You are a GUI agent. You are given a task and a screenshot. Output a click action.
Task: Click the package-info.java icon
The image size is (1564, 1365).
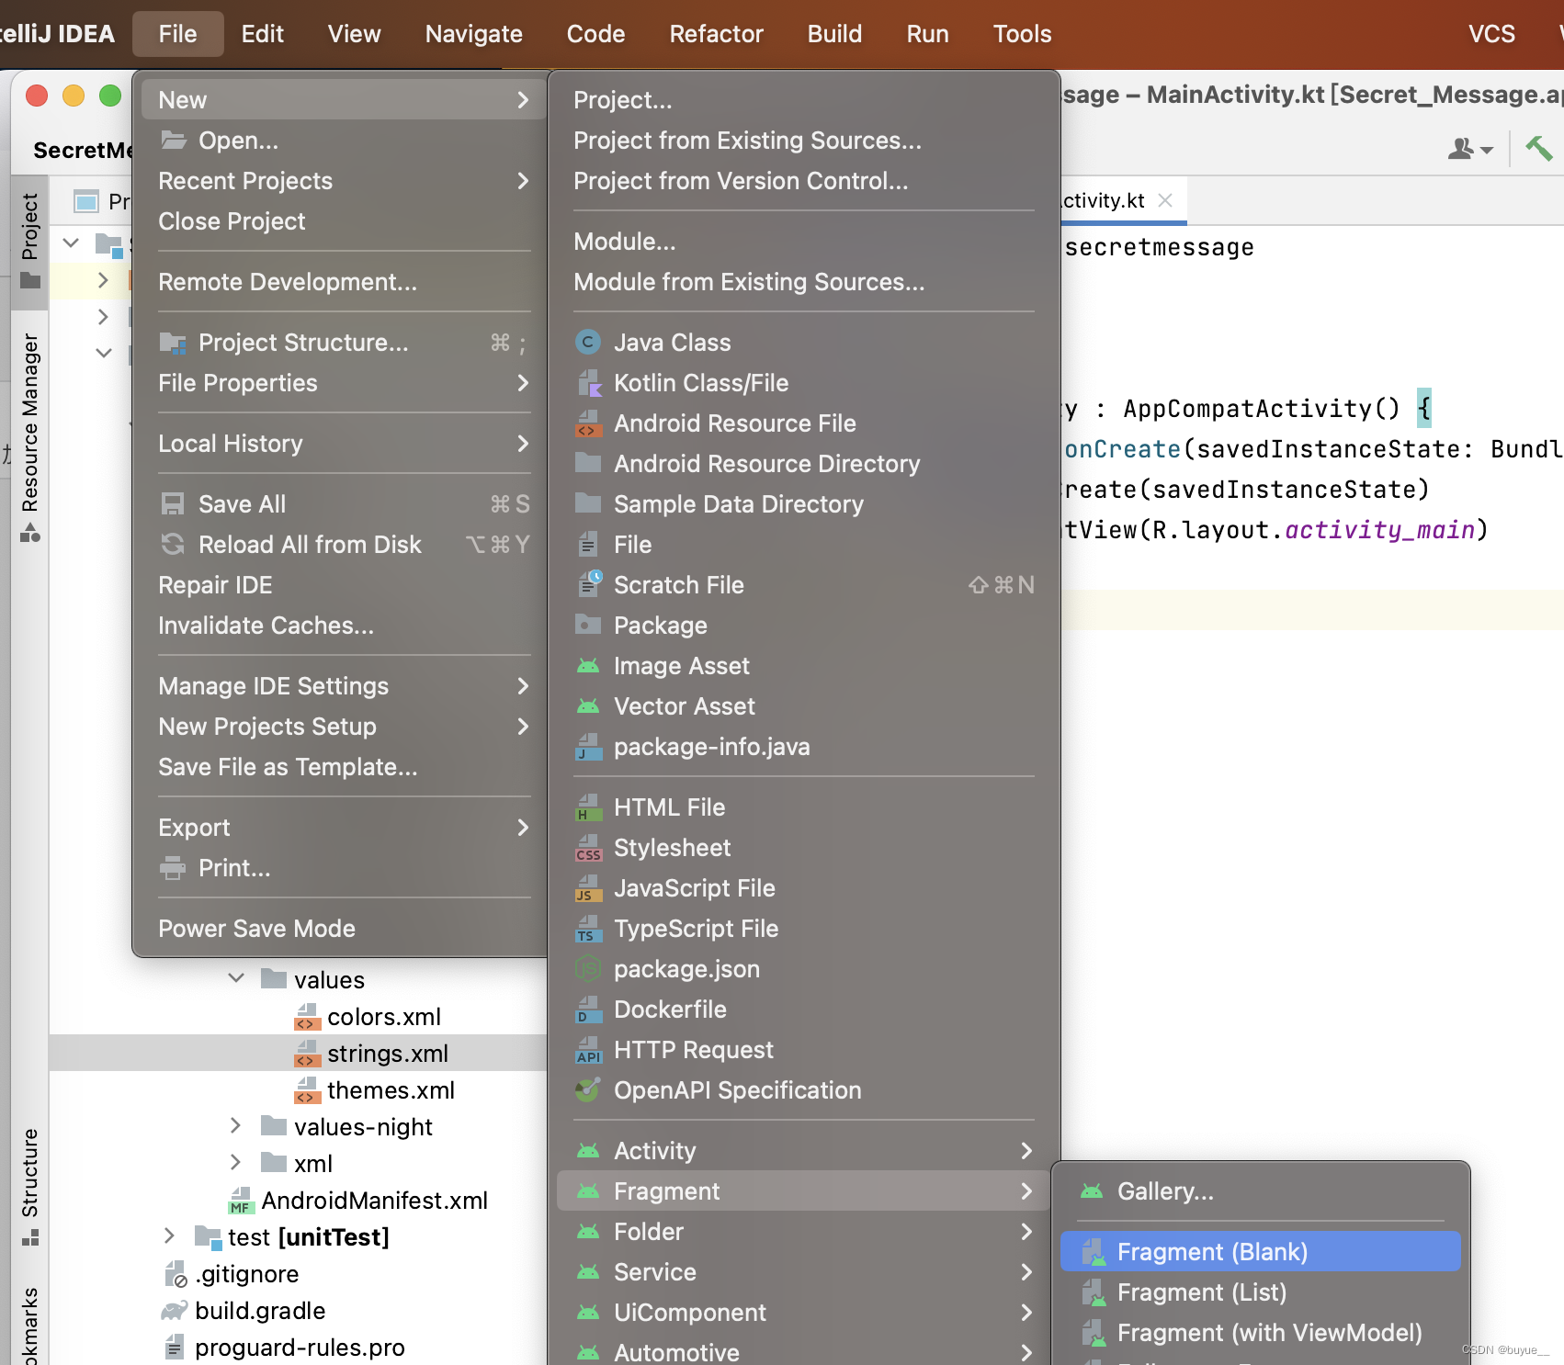(588, 747)
